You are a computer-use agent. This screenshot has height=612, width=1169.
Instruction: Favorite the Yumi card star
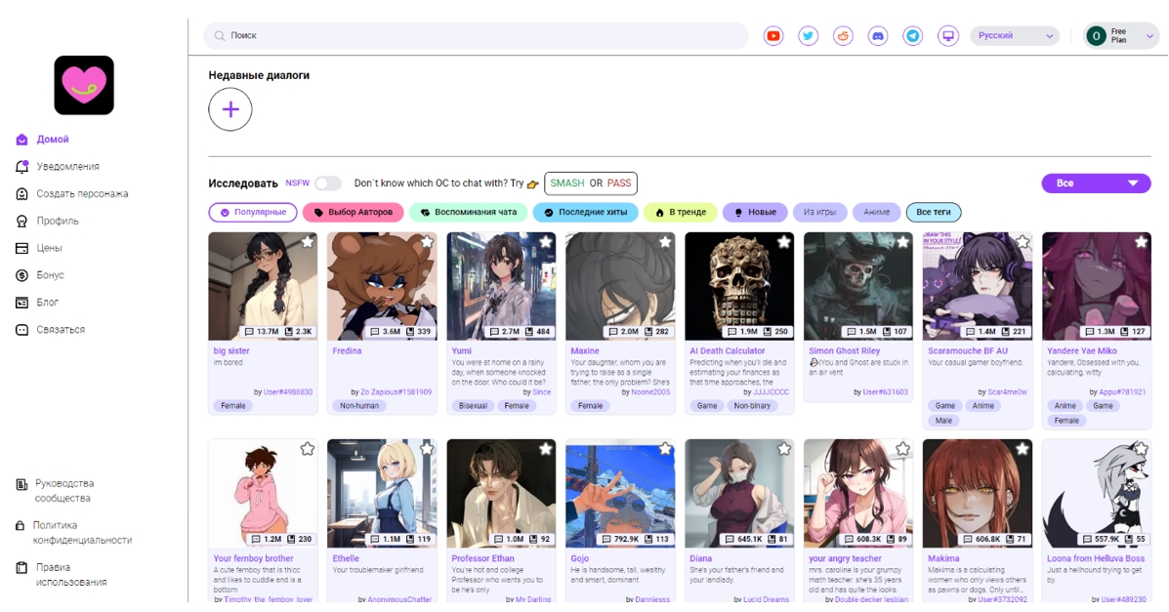[x=546, y=241]
